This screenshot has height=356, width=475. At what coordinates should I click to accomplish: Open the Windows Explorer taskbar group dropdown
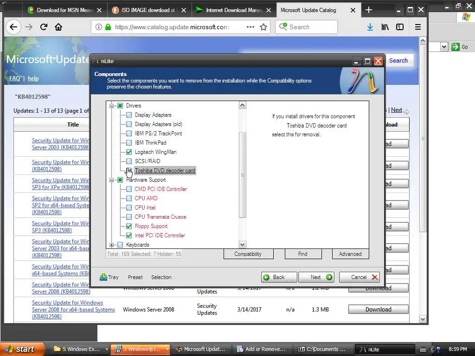tap(107, 349)
